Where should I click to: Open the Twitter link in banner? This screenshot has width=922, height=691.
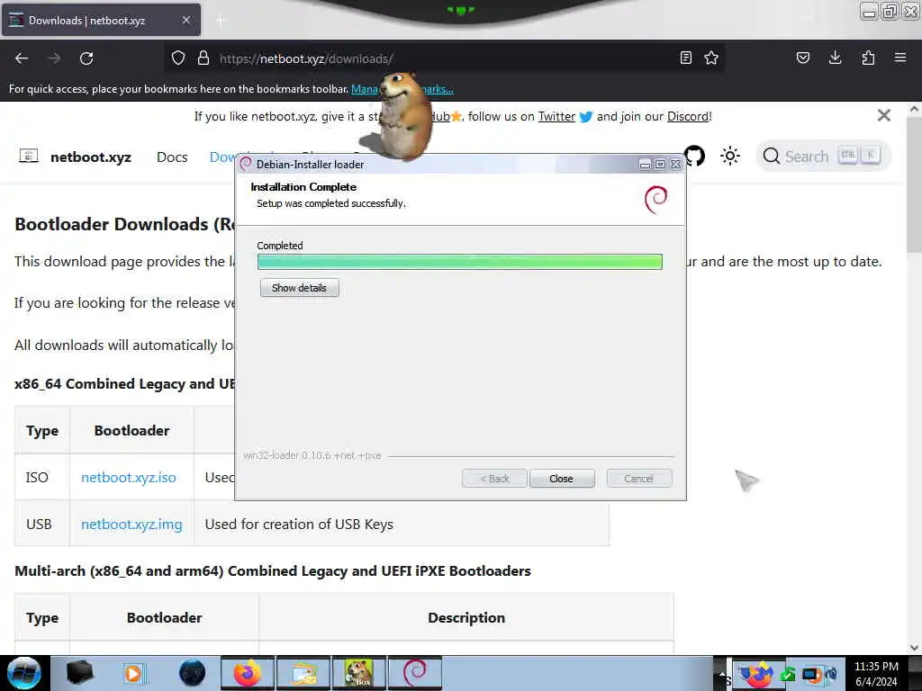click(556, 116)
